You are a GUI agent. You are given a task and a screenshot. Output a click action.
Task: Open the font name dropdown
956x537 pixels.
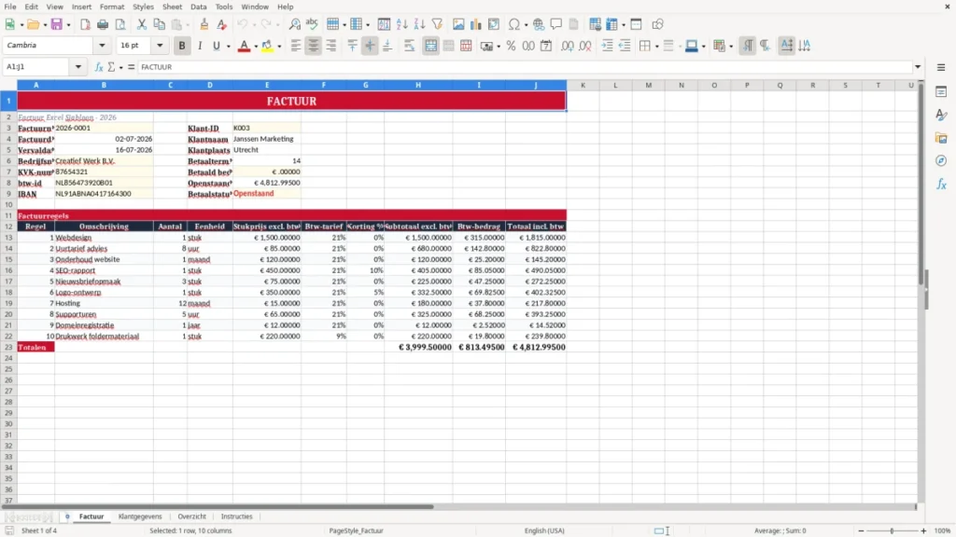(x=102, y=45)
